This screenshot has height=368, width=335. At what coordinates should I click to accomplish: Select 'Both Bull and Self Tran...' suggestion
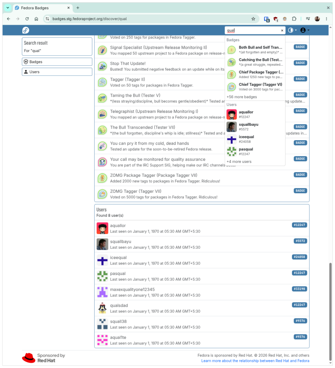tap(255, 50)
